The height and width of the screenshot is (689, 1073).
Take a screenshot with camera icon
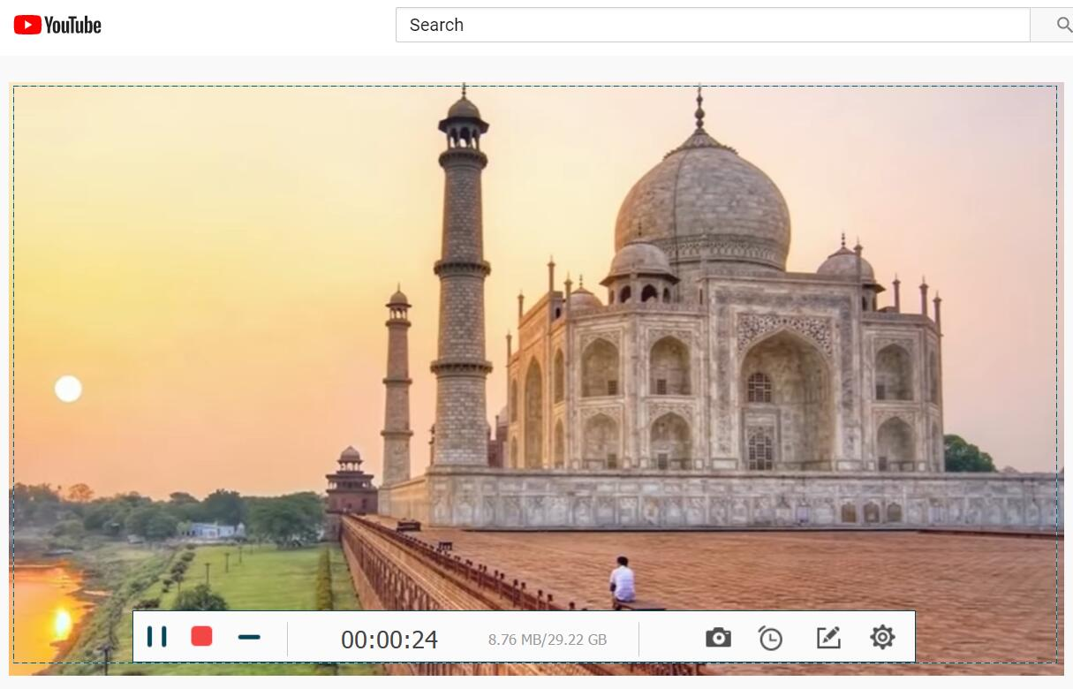[x=718, y=637]
